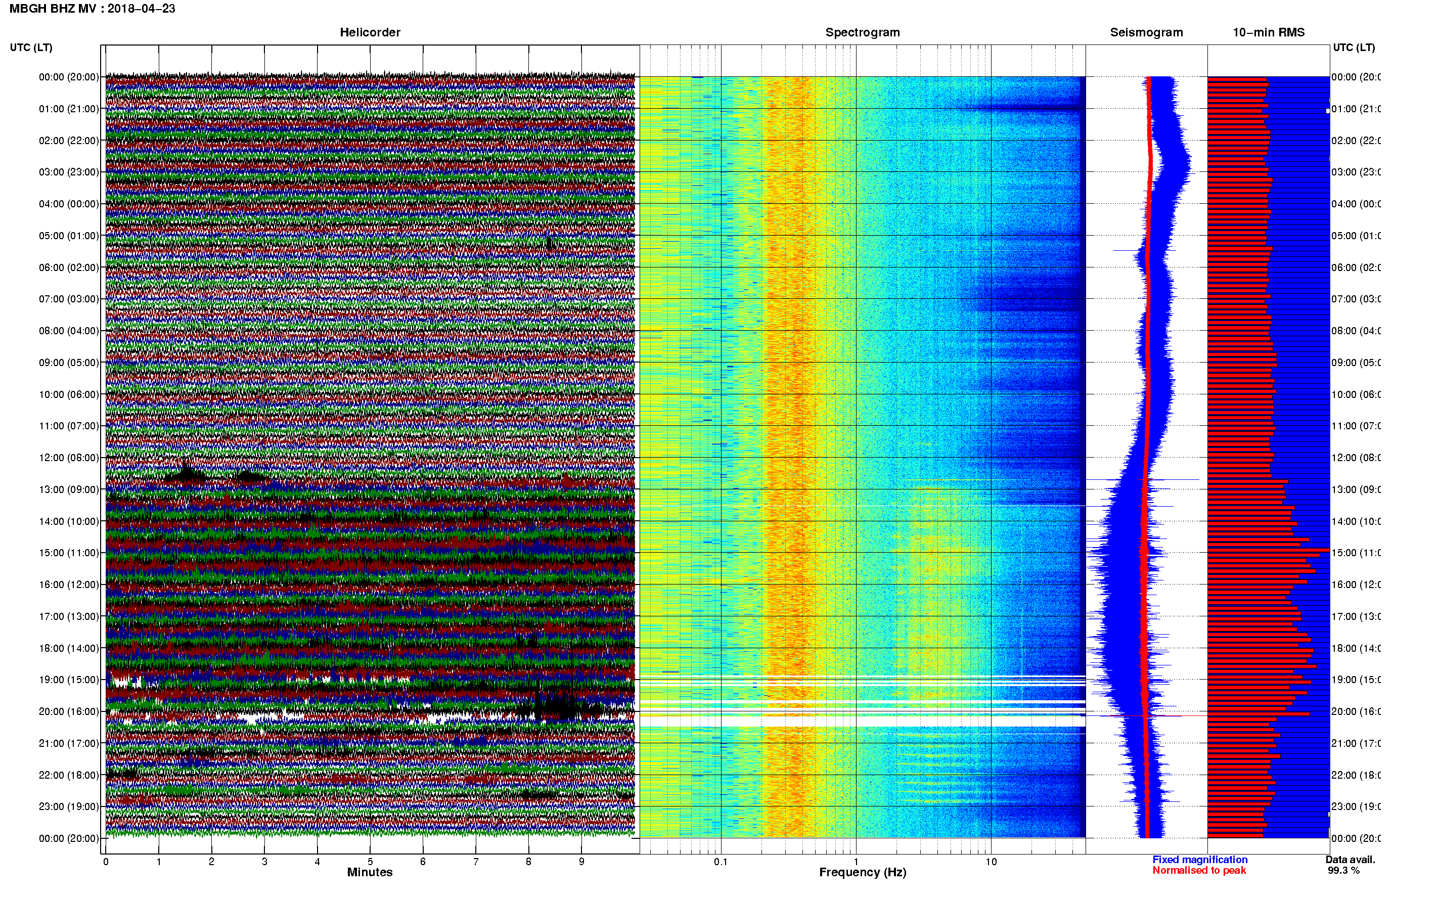Click the '10-min RMS' panel heading
Image resolution: width=1438 pixels, height=899 pixels.
tap(1268, 32)
